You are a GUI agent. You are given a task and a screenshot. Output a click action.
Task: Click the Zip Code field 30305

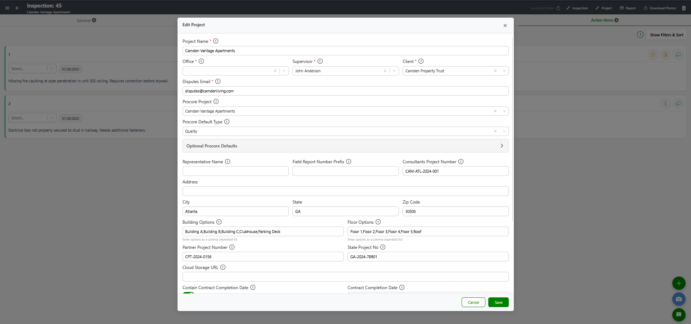pyautogui.click(x=456, y=211)
